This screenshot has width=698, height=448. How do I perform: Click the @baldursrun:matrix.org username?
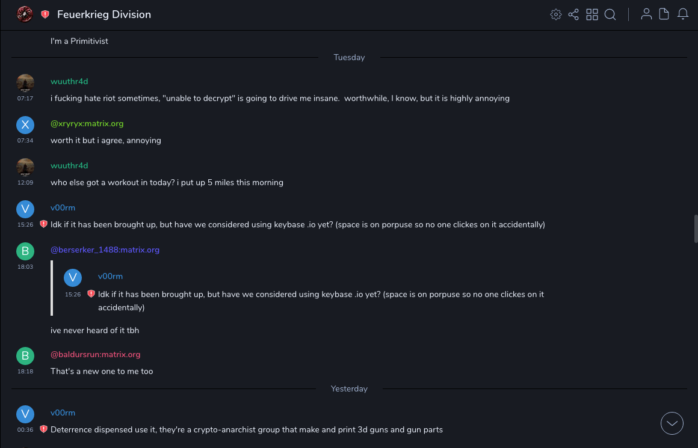(95, 354)
